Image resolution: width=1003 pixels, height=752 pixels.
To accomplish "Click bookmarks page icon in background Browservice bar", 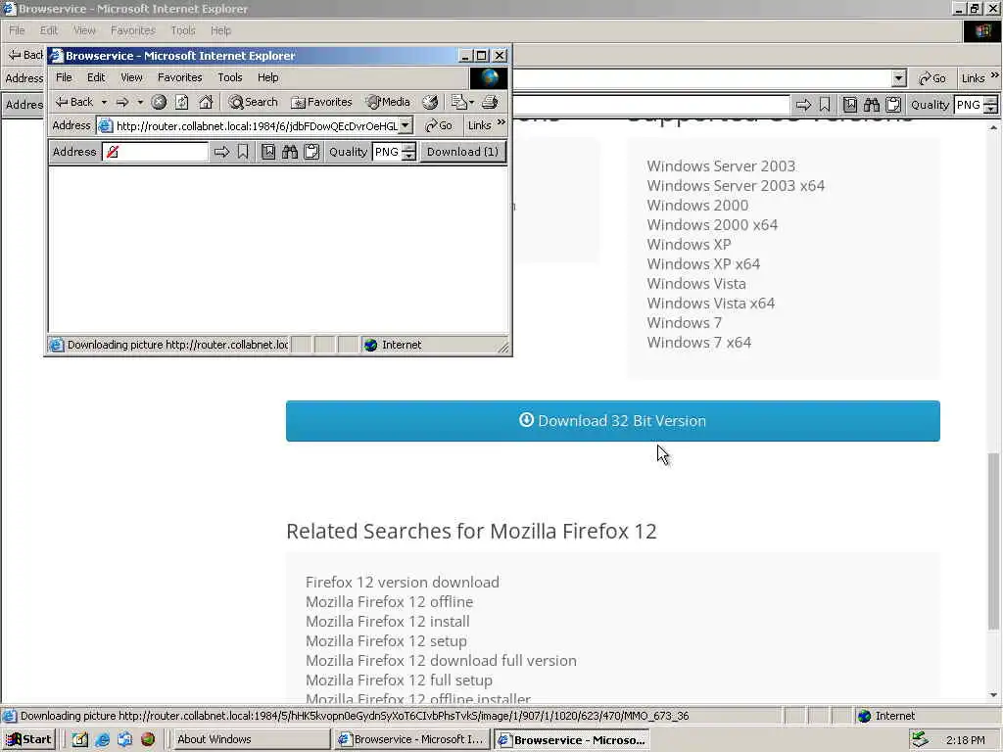I will 849,105.
